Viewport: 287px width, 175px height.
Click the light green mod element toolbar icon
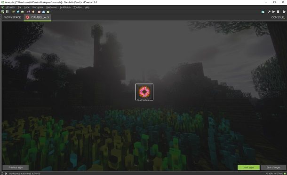(x=48, y=12)
